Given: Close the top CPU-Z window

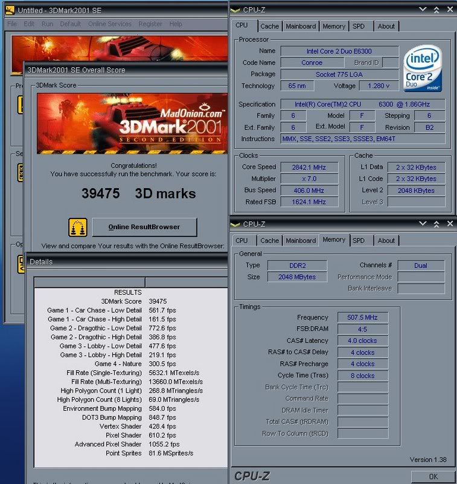Looking at the screenshot, I should click(x=450, y=10).
